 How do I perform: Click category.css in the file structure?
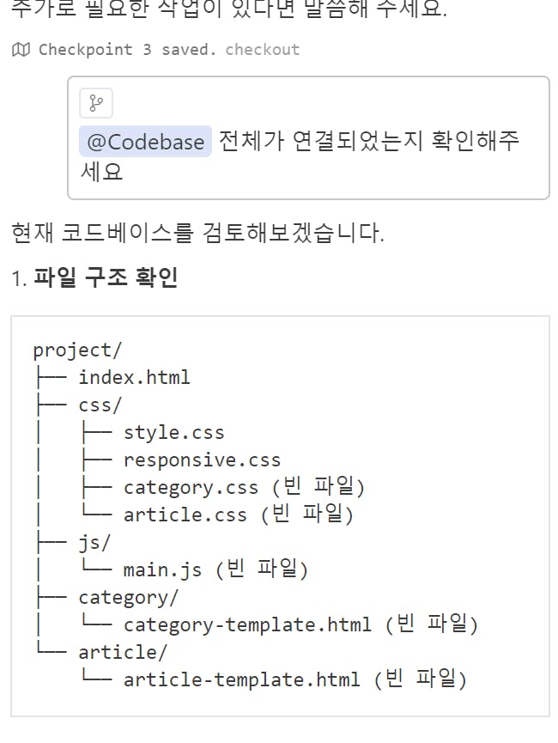(191, 487)
